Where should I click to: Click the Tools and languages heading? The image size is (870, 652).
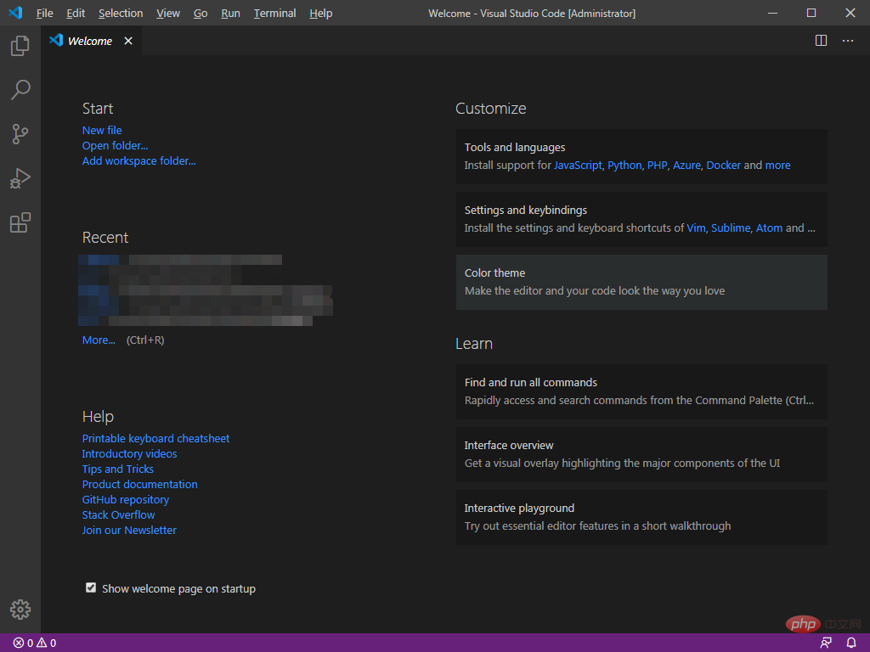[x=514, y=148]
